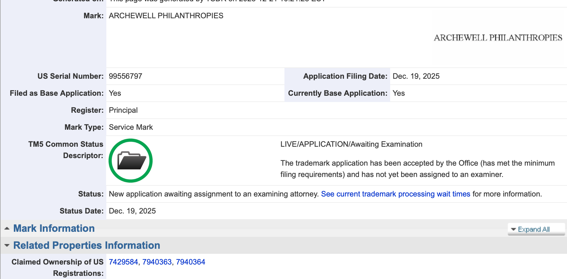Click the Mark Type value Service Mark
The height and width of the screenshot is (279, 567).
click(131, 127)
